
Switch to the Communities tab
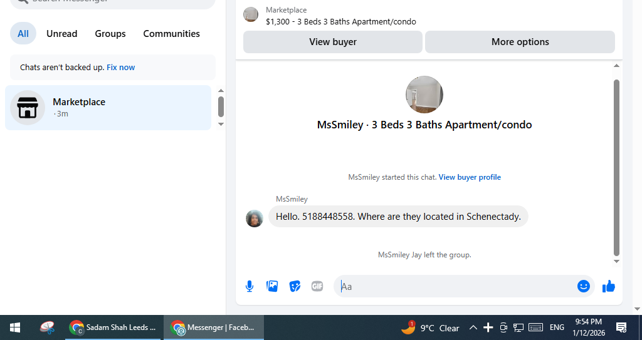tap(172, 34)
